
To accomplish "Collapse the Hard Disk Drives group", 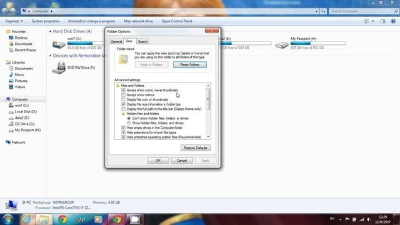I will click(x=50, y=31).
